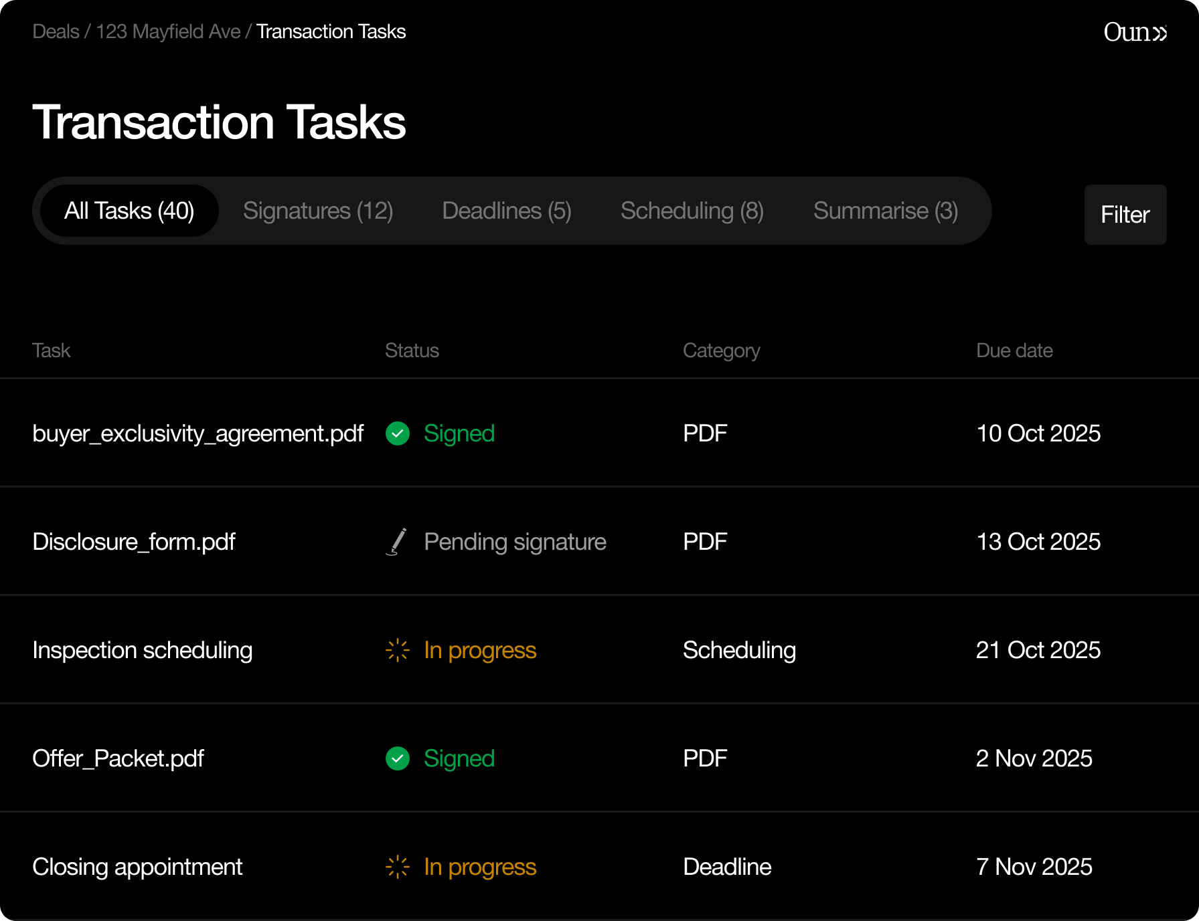Image resolution: width=1199 pixels, height=921 pixels.
Task: Go back via the Deals breadcrumb link
Action: click(x=55, y=31)
